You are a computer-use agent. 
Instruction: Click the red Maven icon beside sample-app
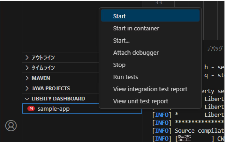tap(31, 109)
